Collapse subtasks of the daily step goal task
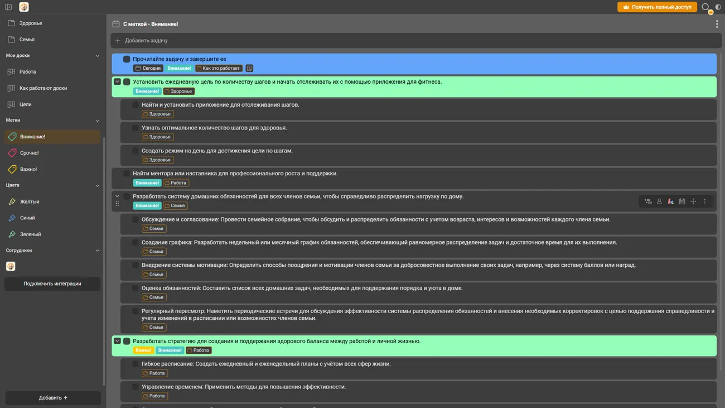725x408 pixels. click(117, 82)
